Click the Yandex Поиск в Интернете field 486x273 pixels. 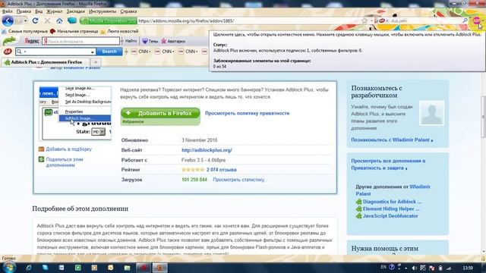80,41
